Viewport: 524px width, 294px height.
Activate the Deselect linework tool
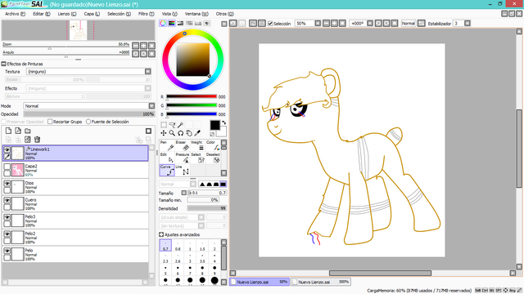213,158
